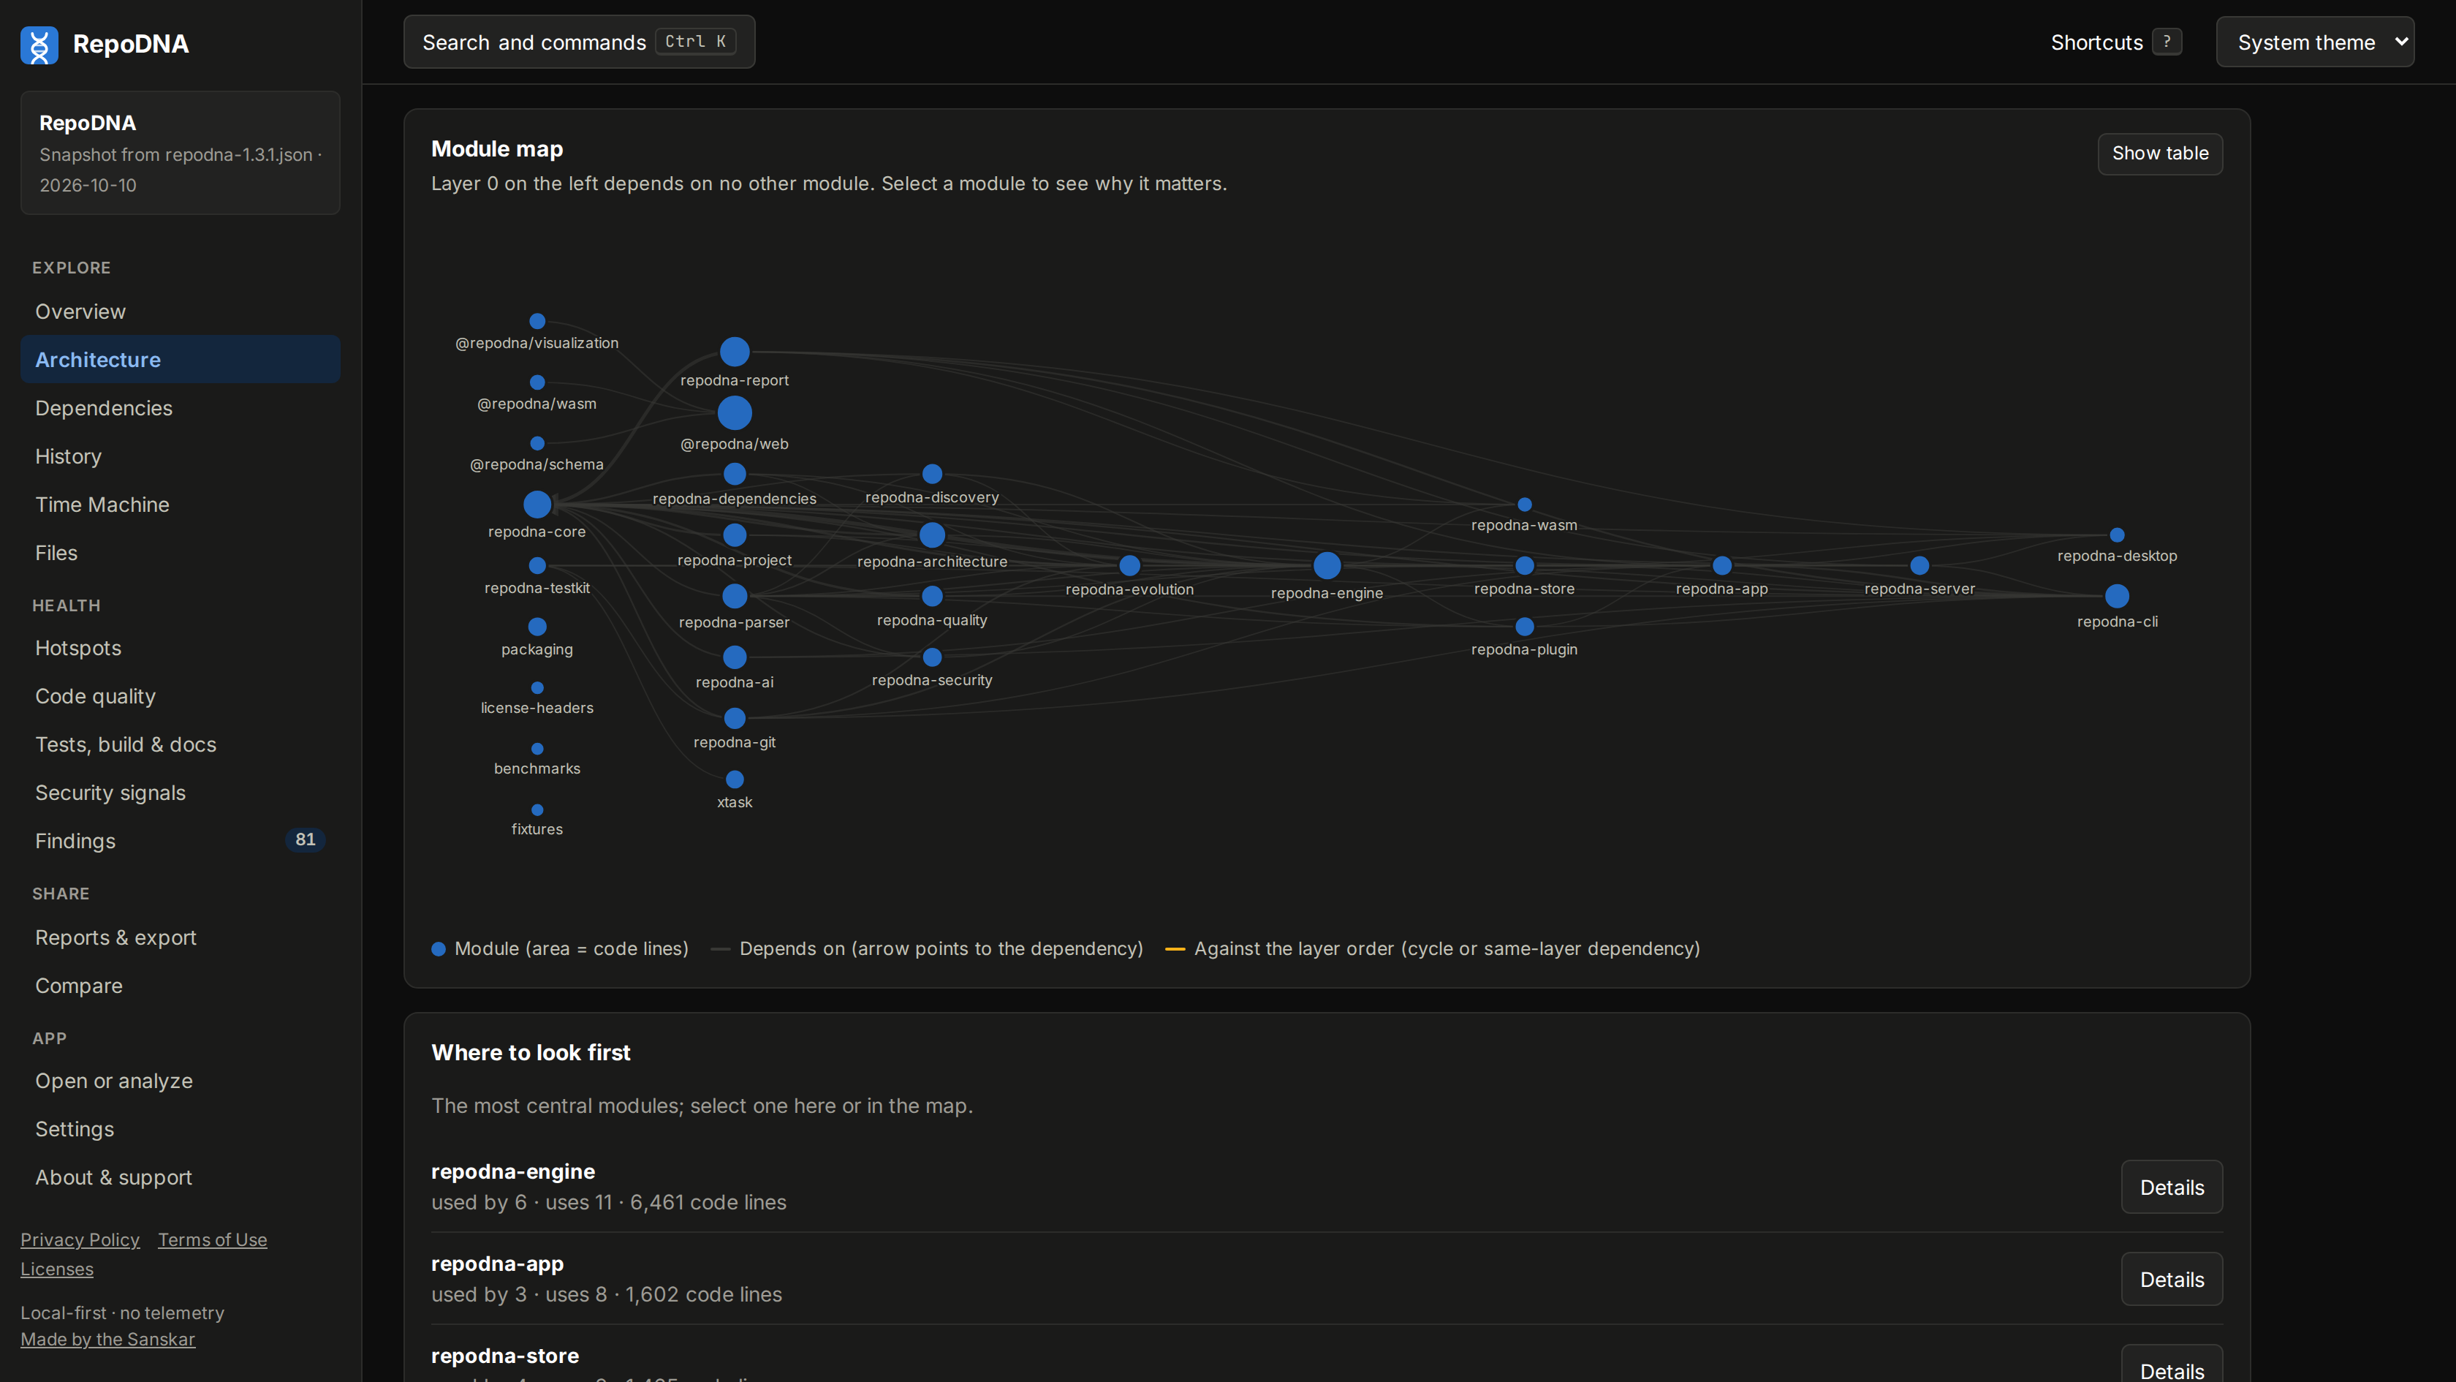Select the repodna-store node in map
Screen dimensions: 2456x1382
coord(1523,564)
